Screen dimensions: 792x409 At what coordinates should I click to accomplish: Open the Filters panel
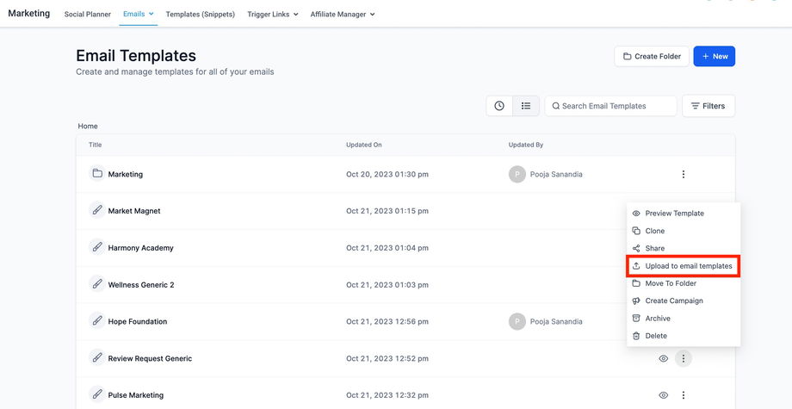pyautogui.click(x=708, y=106)
